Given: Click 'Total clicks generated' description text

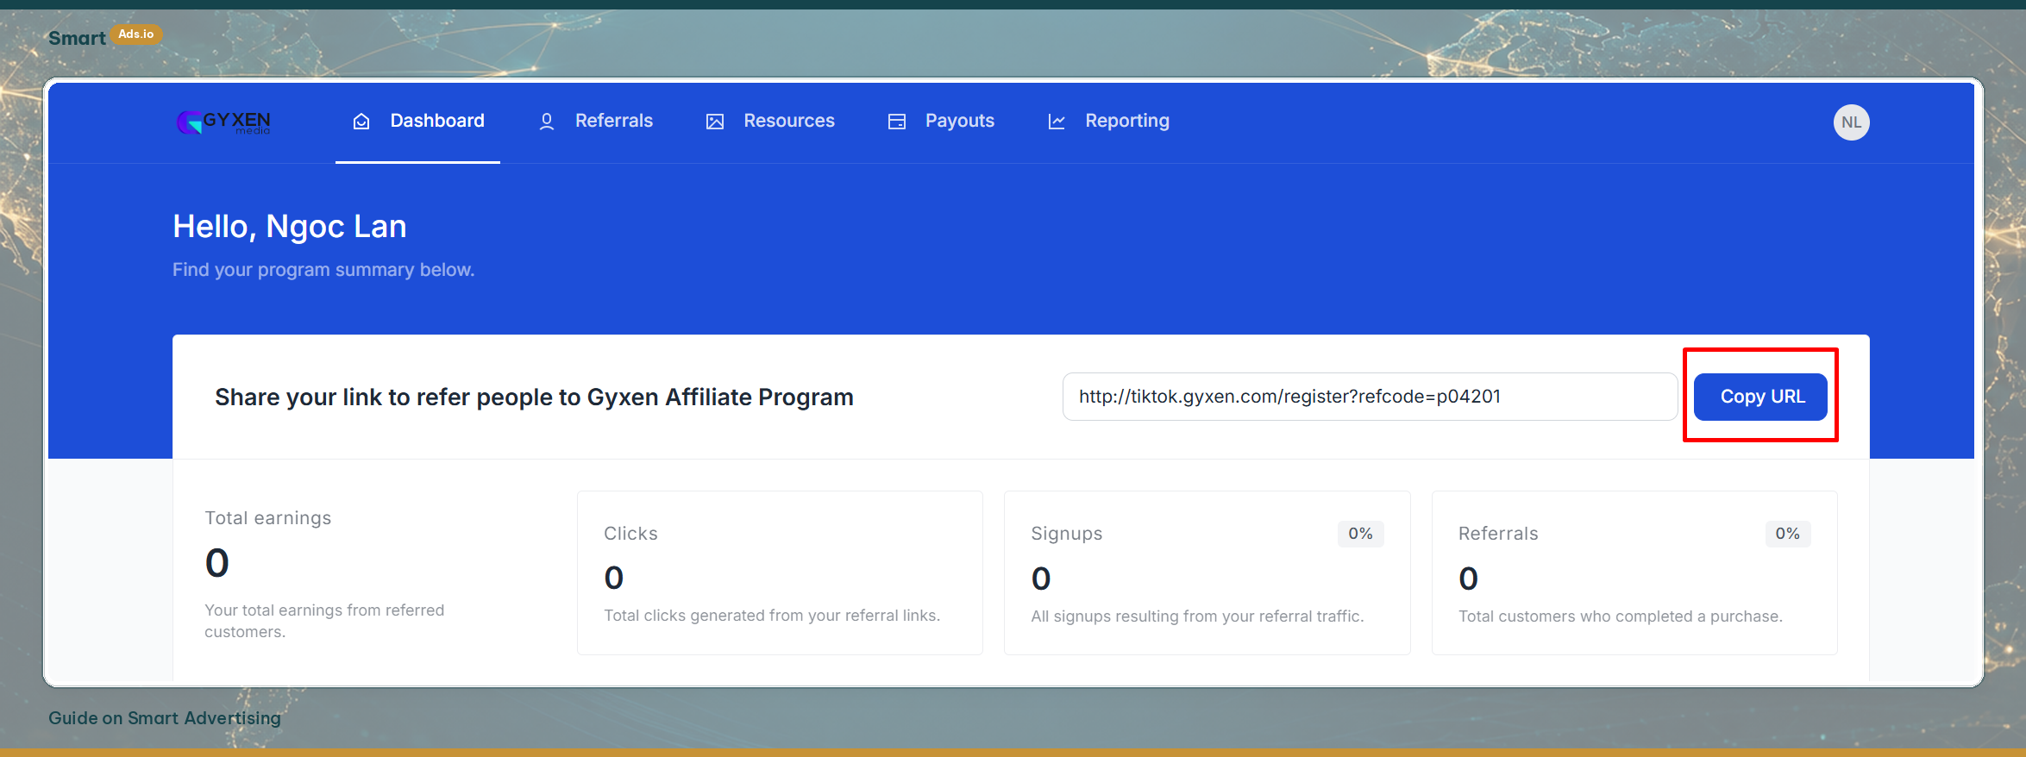Looking at the screenshot, I should (x=772, y=616).
